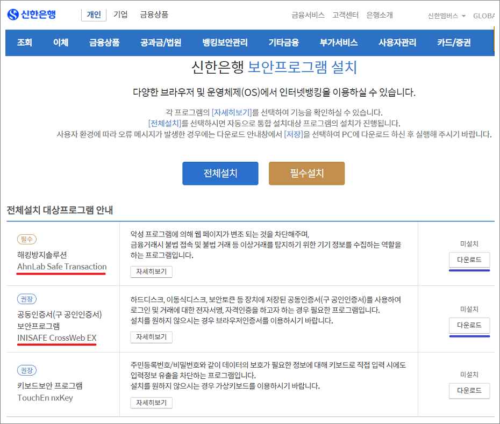Click the TouchEn nxKey text
This screenshot has height=424, width=500.
45,398
